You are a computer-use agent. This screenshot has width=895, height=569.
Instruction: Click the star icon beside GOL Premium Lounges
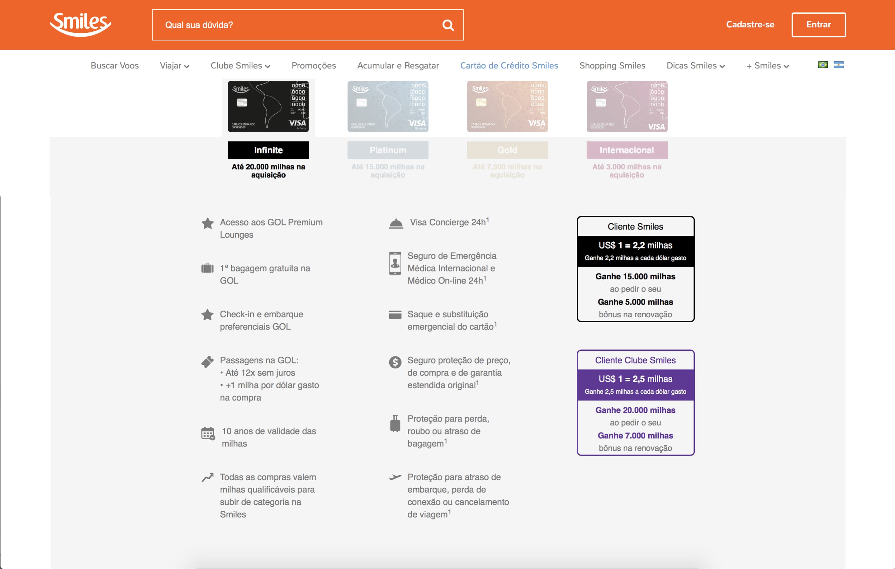(207, 223)
